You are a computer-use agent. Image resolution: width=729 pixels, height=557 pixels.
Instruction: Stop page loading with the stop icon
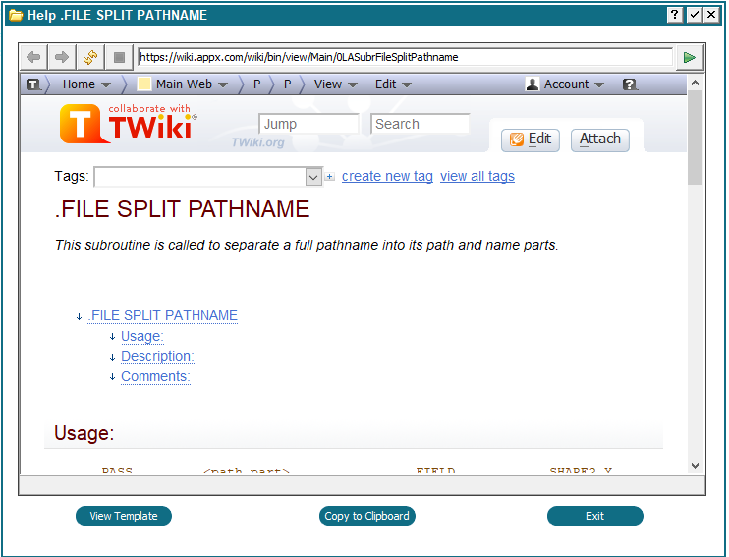point(119,57)
